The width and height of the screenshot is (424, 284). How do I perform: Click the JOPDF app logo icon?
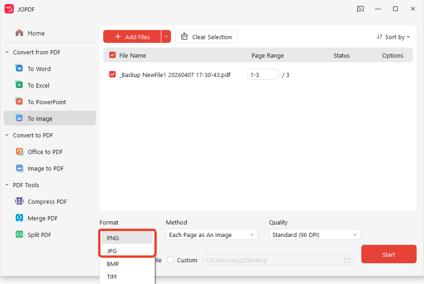(9, 9)
